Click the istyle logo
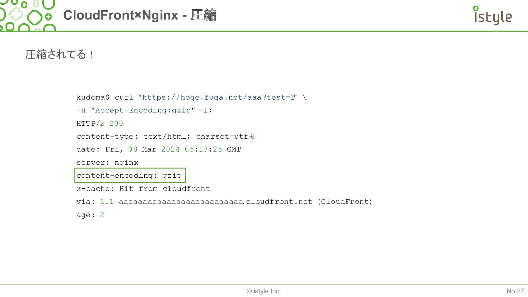This screenshot has width=528, height=297. (x=493, y=15)
